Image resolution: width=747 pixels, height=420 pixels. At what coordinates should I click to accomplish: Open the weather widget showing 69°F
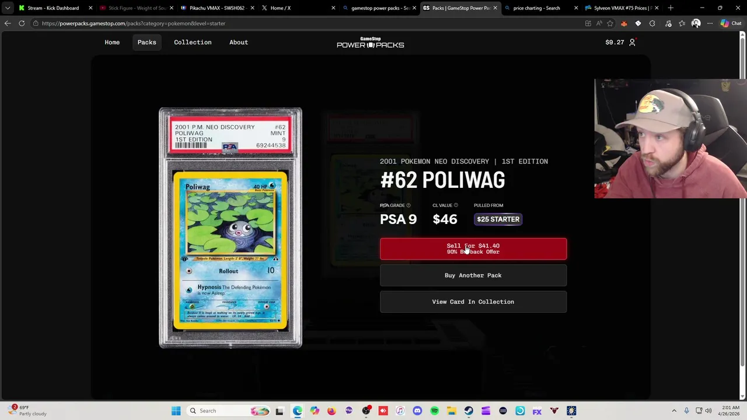tap(26, 411)
